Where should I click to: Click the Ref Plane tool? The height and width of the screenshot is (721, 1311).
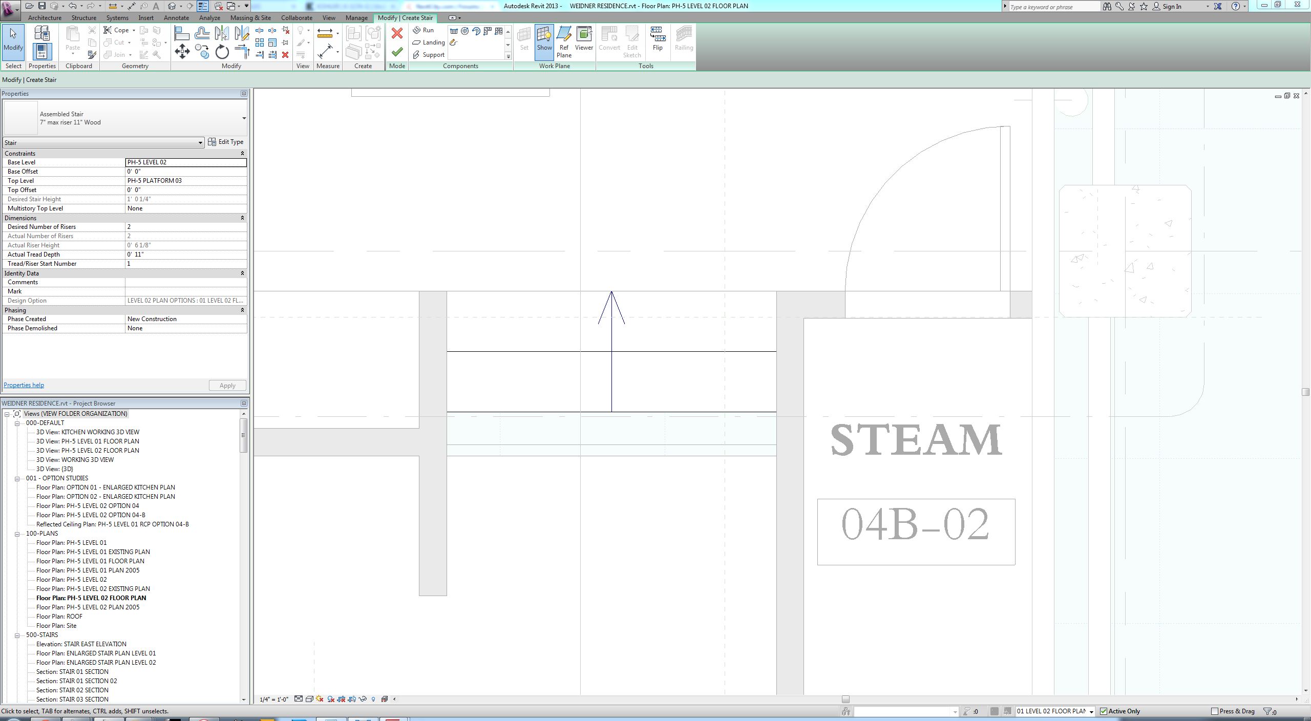pos(564,41)
